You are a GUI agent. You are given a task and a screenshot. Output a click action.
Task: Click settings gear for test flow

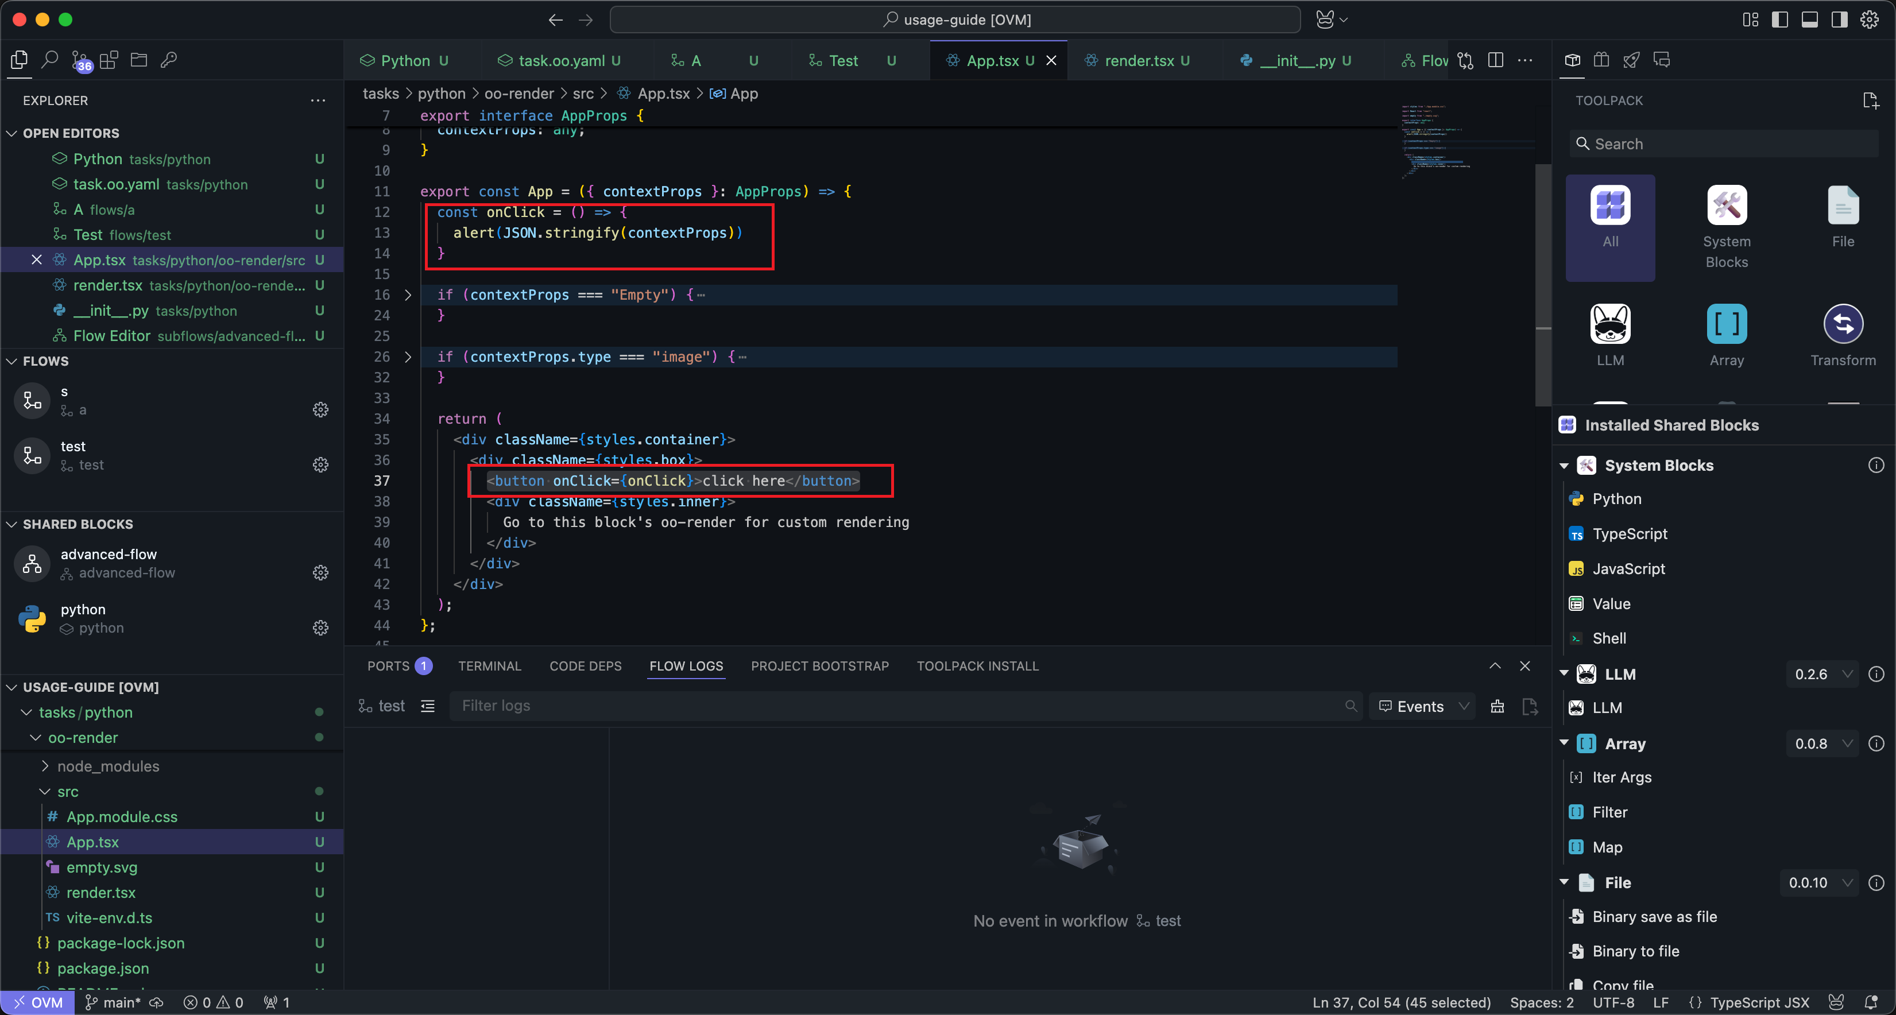320,464
